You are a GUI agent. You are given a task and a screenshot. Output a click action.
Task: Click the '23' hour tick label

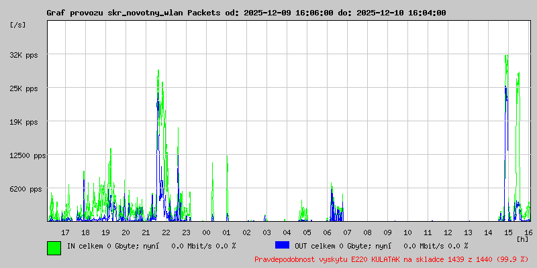pyautogui.click(x=186, y=232)
